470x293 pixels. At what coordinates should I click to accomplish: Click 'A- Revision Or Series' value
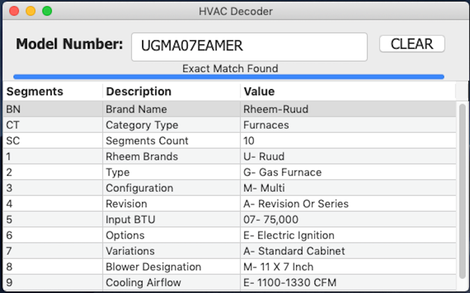296,204
